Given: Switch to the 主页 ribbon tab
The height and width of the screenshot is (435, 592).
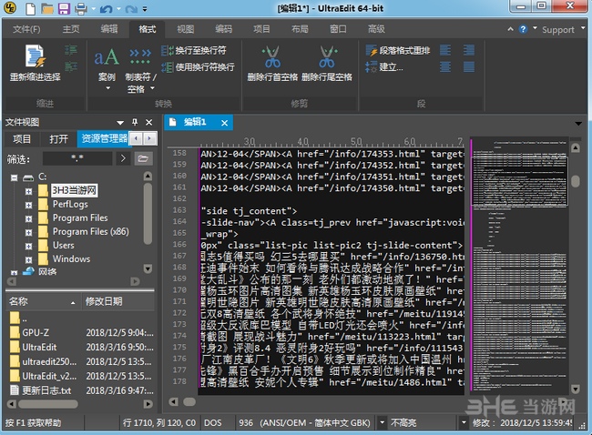Looking at the screenshot, I should 71,29.
